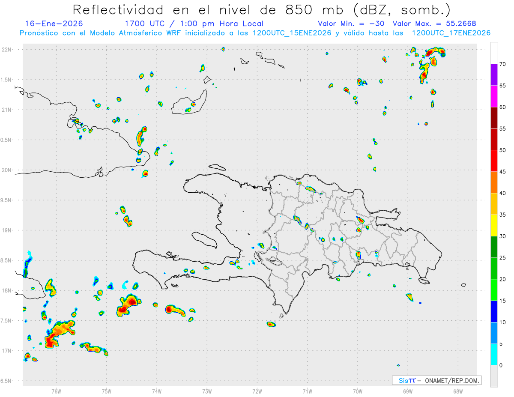
Task: Click the "22N" latitude label
Action: pyautogui.click(x=7, y=50)
